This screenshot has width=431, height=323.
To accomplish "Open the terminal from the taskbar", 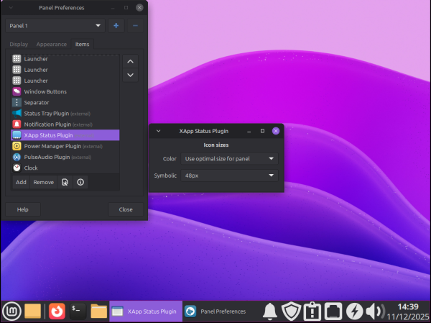I will coord(78,311).
